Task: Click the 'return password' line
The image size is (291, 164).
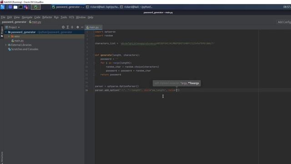Action: pyautogui.click(x=110, y=75)
